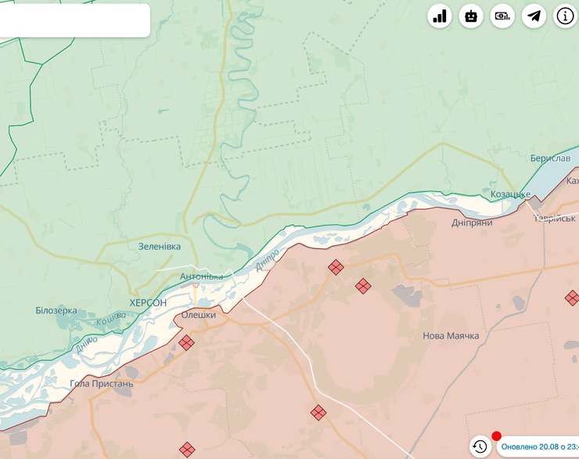This screenshot has height=459, width=579.
Task: Open the info circle icon
Action: click(565, 16)
